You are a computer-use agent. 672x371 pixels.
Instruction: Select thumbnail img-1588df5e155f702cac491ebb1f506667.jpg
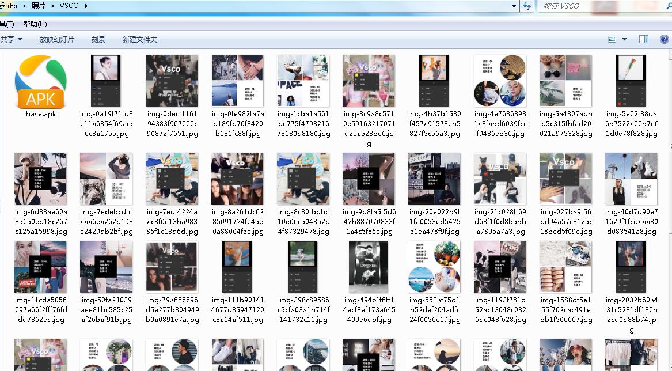(565, 267)
